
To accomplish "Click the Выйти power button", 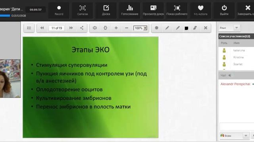I will [224, 11].
